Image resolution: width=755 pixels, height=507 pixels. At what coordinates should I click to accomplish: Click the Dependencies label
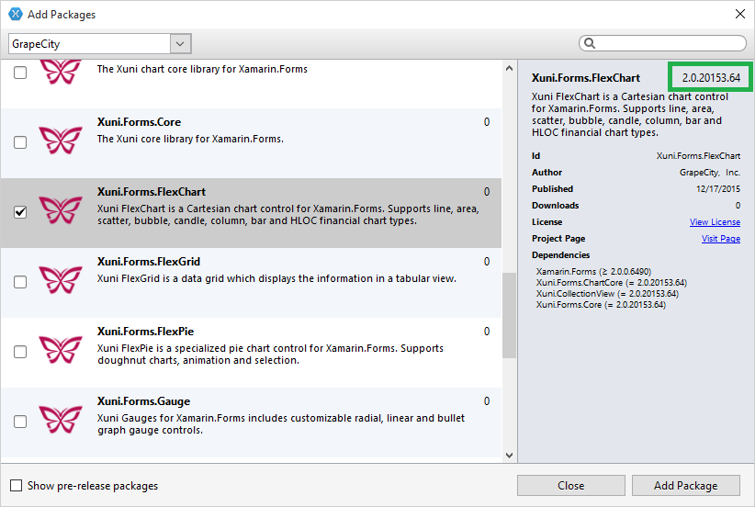click(x=560, y=254)
